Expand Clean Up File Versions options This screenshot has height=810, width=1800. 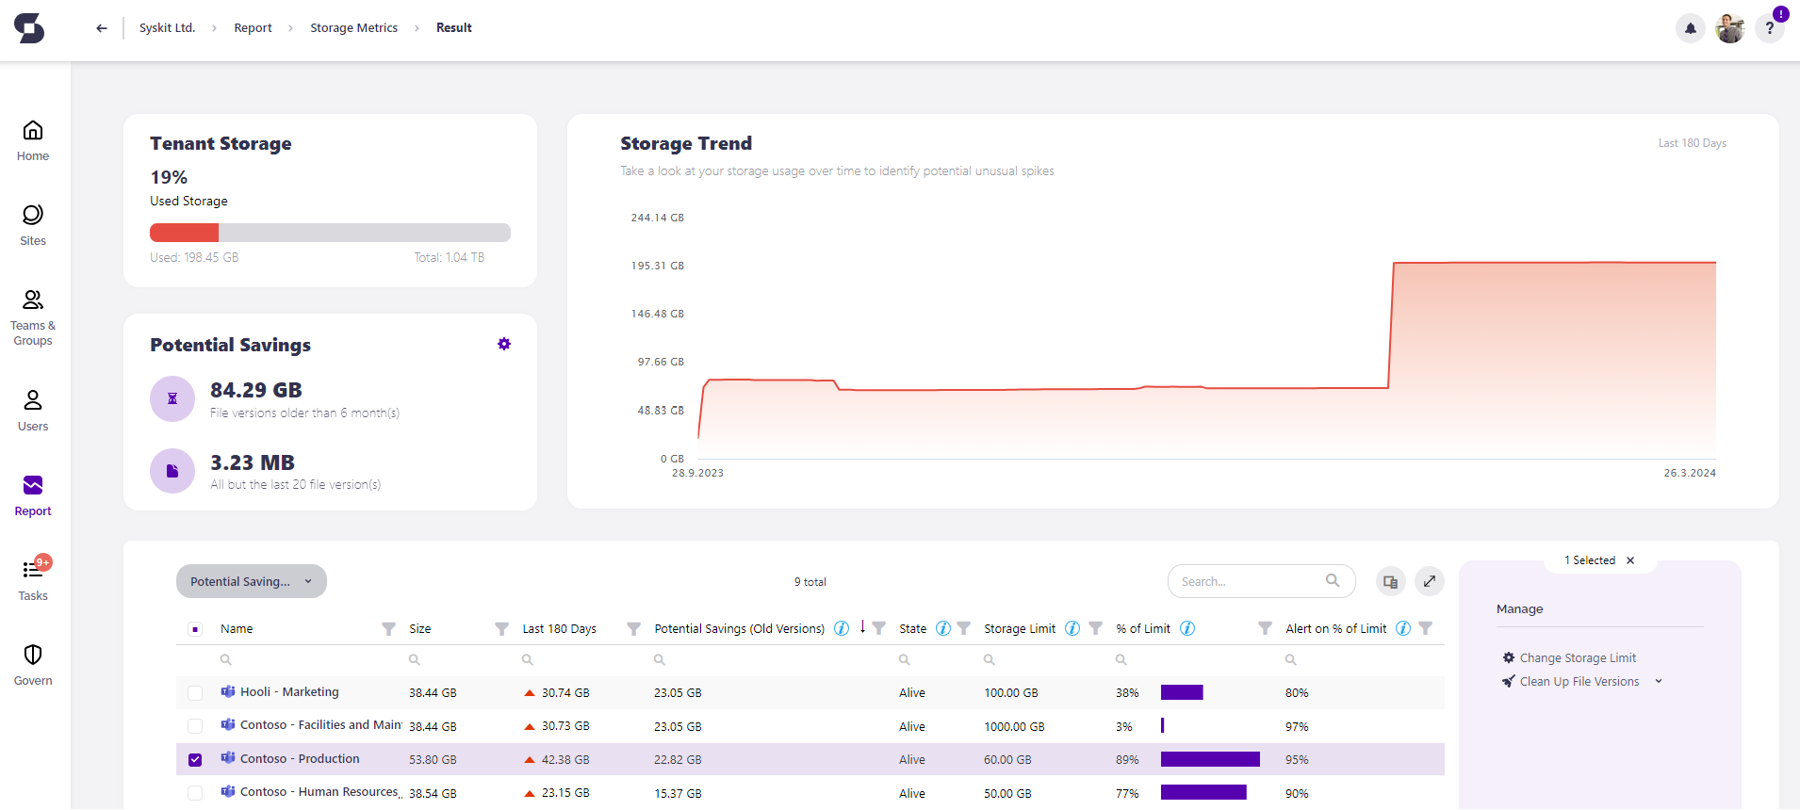click(x=1659, y=681)
